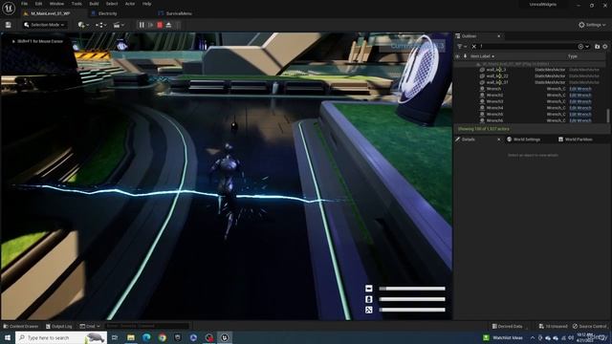
Task: Open the Content Drawer
Action: pos(21,326)
